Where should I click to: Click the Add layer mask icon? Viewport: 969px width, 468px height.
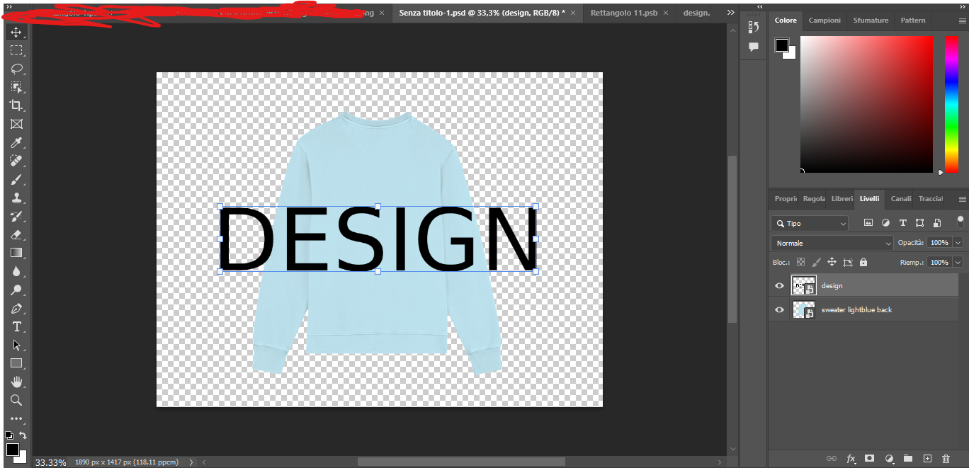[x=869, y=458]
